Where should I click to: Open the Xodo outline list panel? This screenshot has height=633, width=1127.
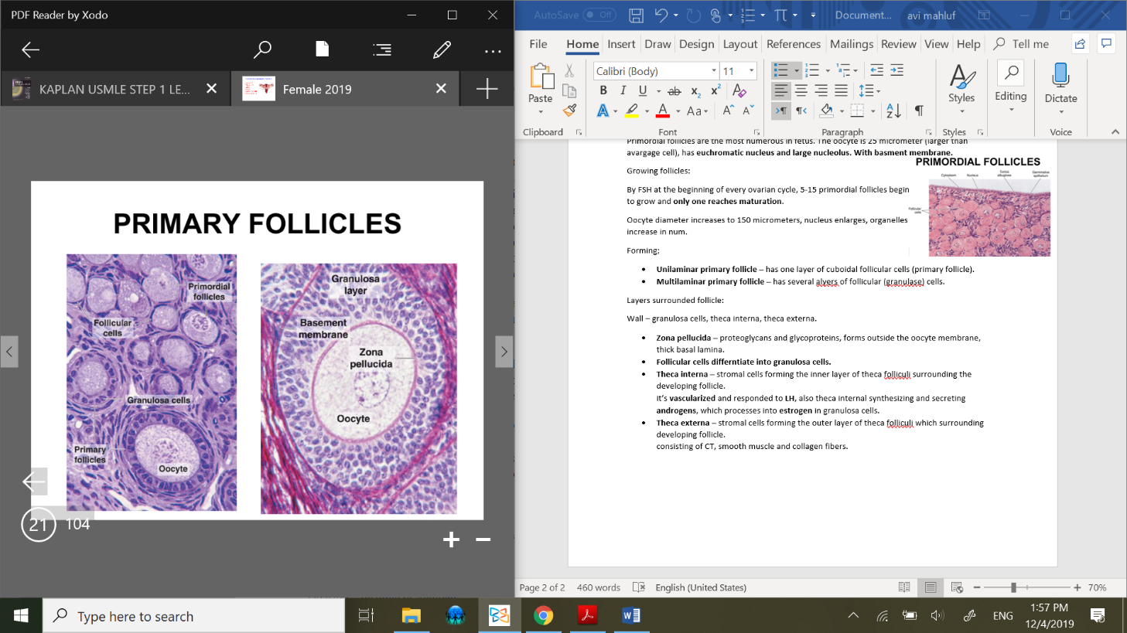click(x=382, y=50)
